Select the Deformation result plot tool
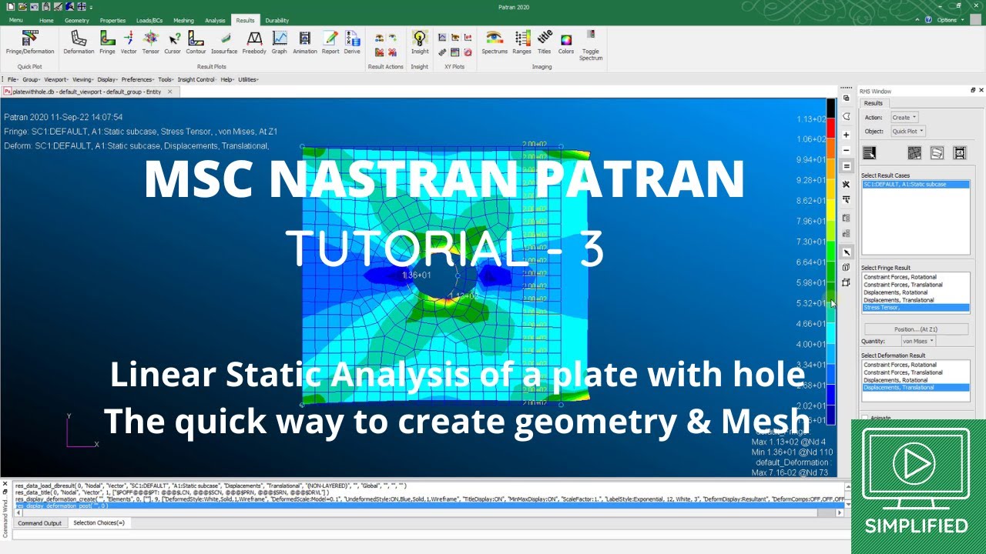 pyautogui.click(x=79, y=43)
